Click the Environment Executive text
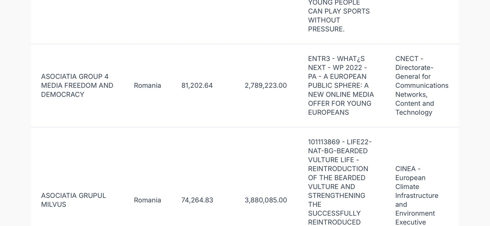Viewport: 490px width, 226px height. coord(415,218)
